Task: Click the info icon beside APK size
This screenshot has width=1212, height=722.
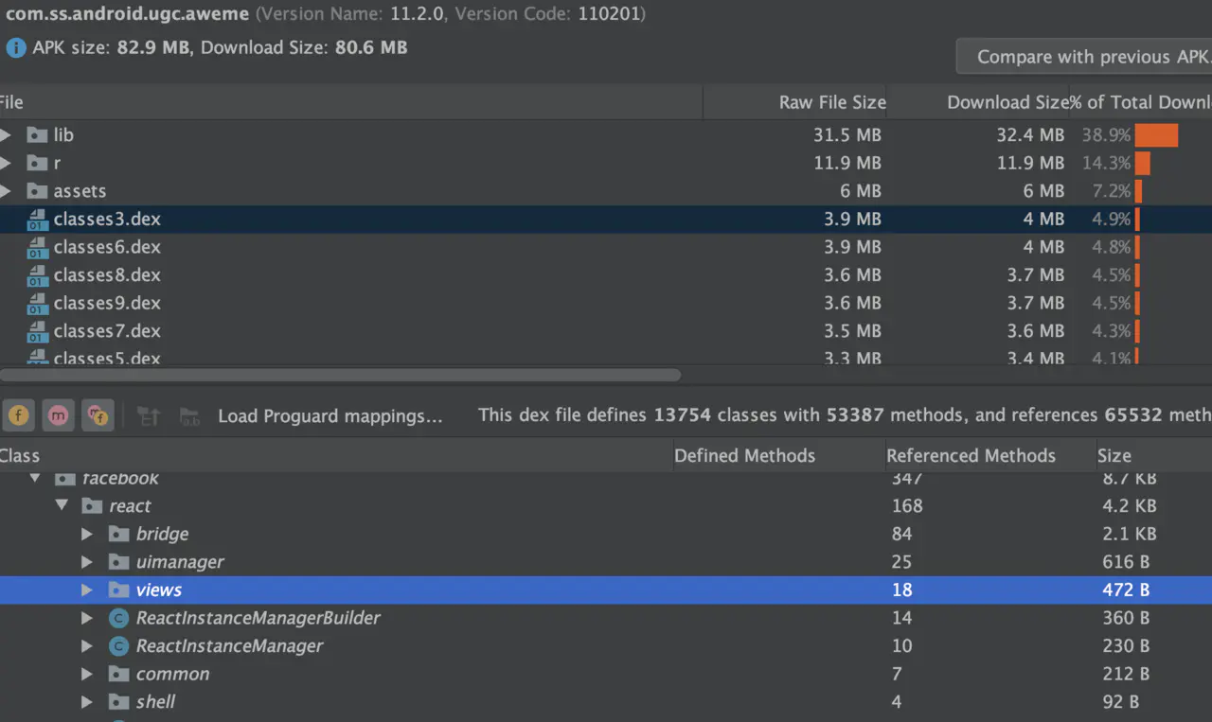Action: pos(15,47)
